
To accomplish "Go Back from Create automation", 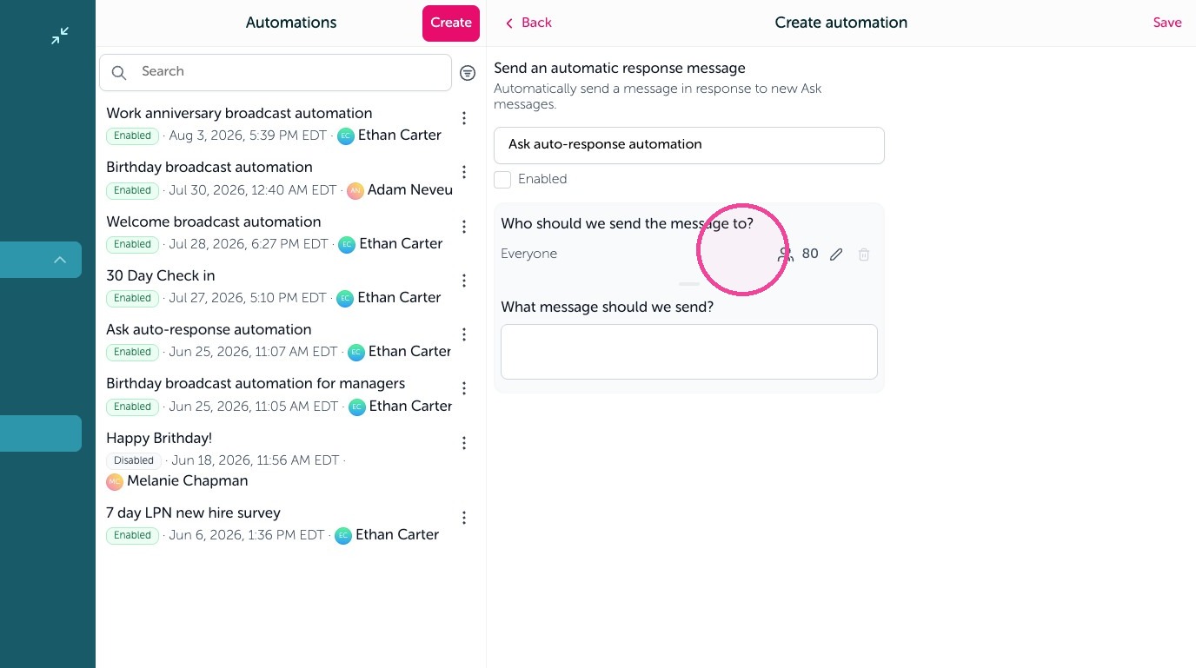I will 528,23.
